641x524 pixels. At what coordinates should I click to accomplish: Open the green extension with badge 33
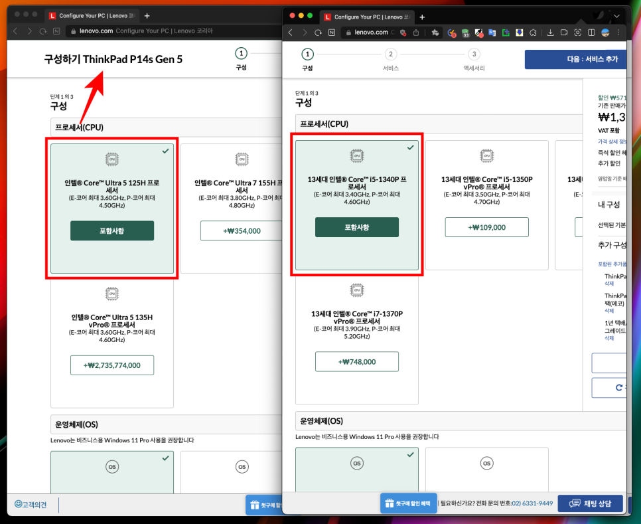coord(466,33)
